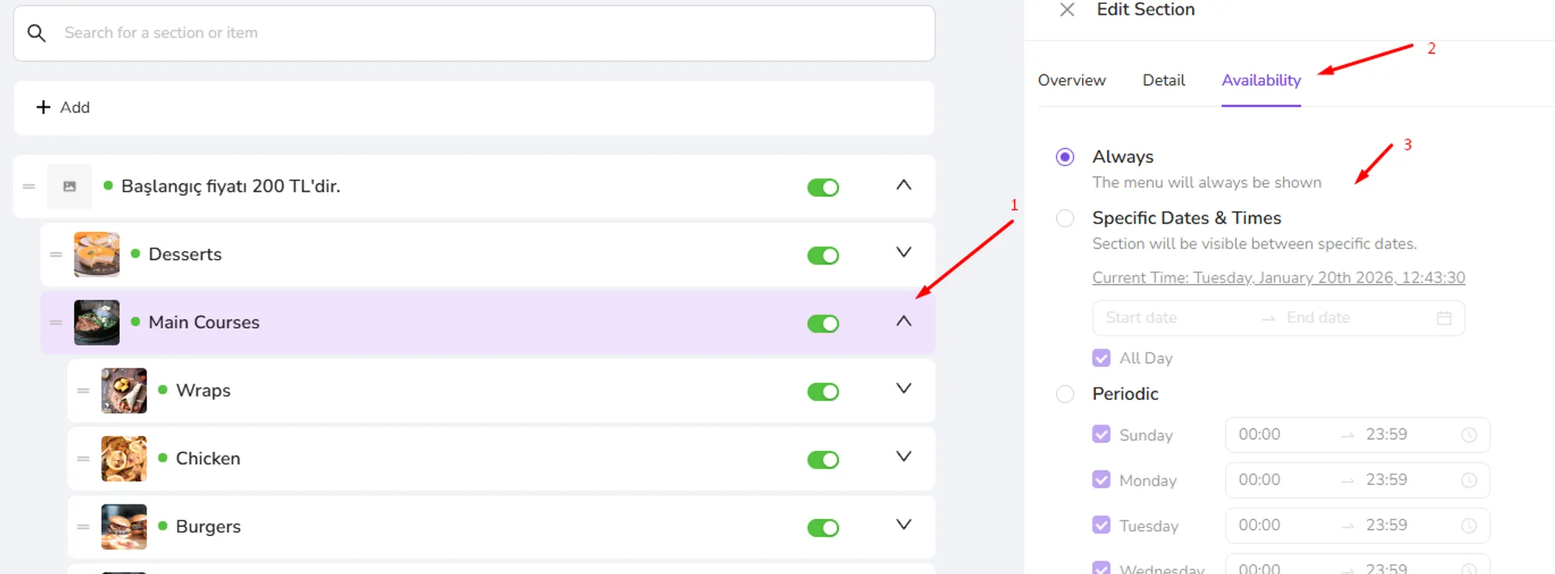Click the drag handle next to Desserts
The height and width of the screenshot is (574, 1555).
tap(56, 254)
